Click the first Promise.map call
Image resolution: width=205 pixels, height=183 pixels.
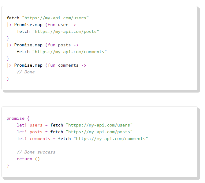click(28, 25)
